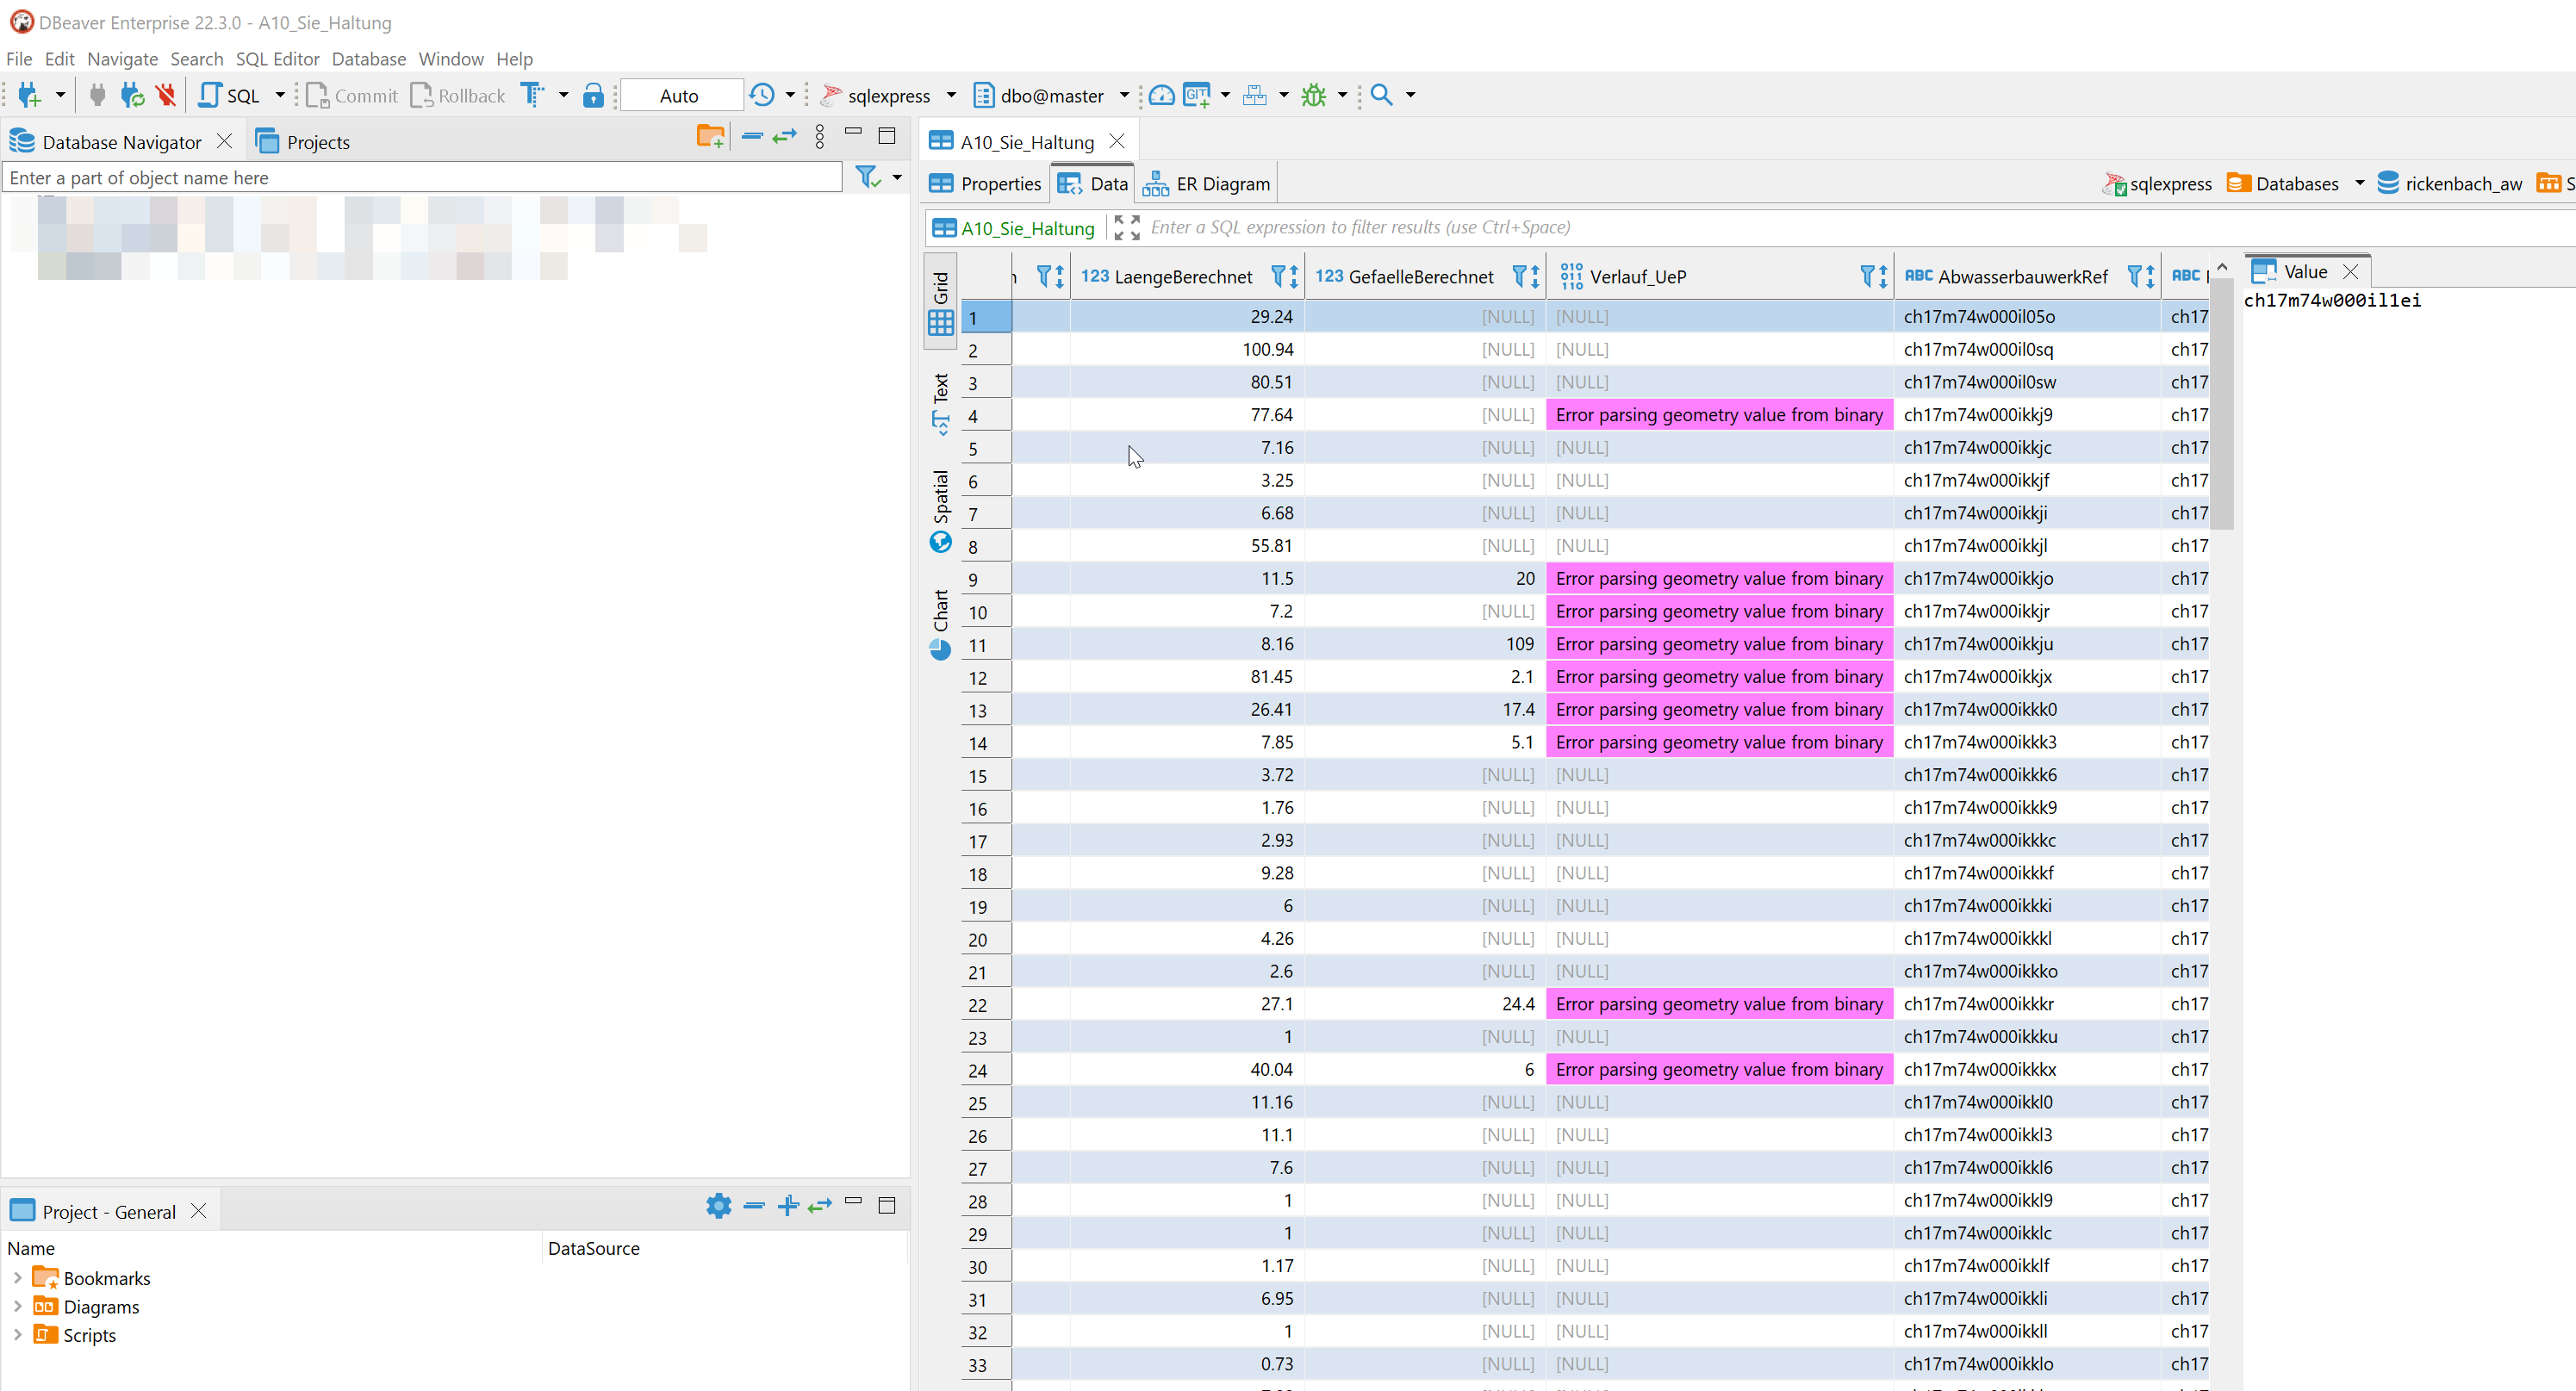Viewport: 2576px width, 1391px height.
Task: Click the Reconnect icon in toolbar
Action: click(x=132, y=95)
